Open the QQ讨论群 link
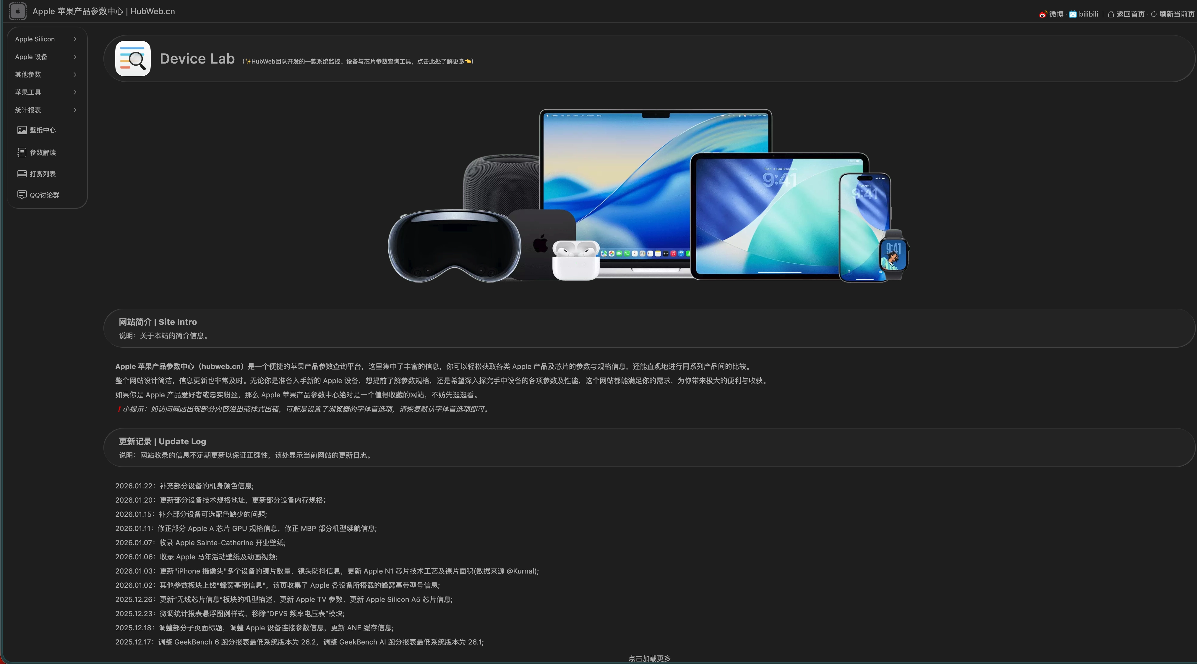The height and width of the screenshot is (664, 1197). [45, 195]
